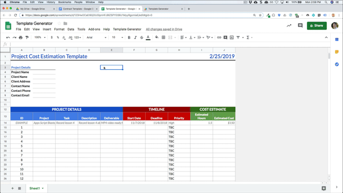Open horizontal align dropdown
Screen dimensions: 343x193
tap(183, 38)
